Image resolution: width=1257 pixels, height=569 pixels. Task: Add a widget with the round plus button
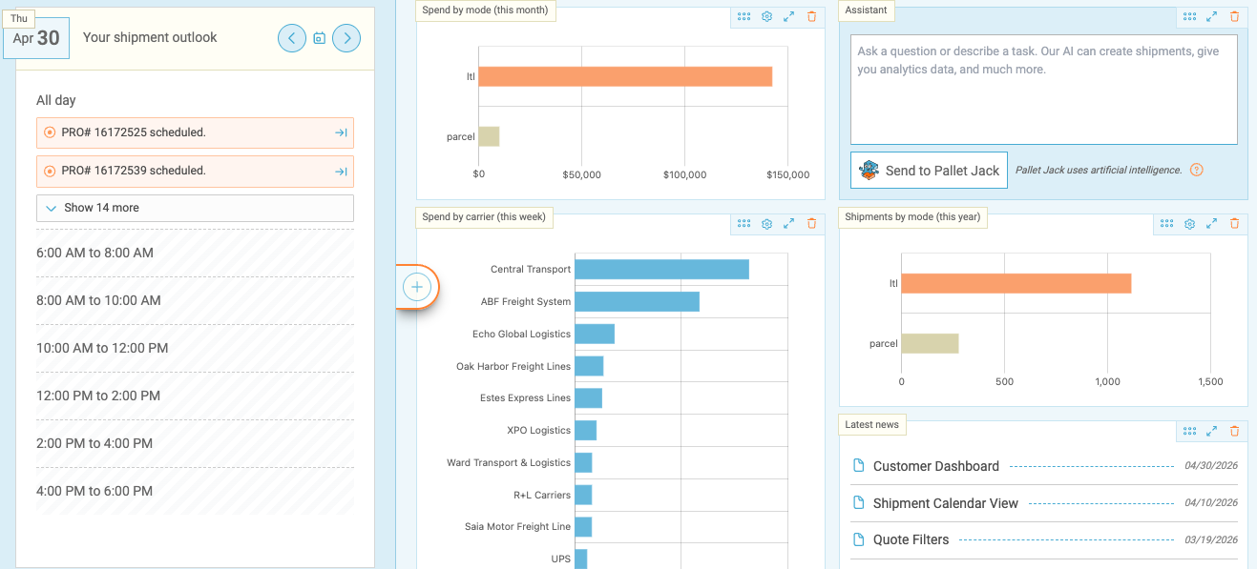coord(417,287)
